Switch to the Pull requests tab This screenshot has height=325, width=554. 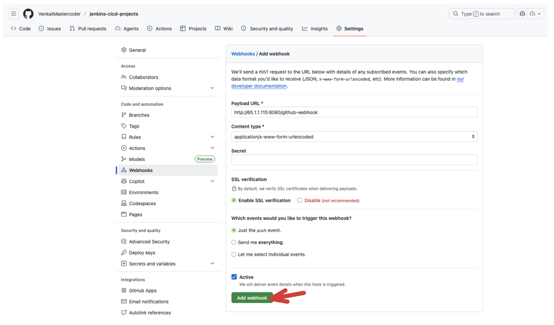tap(88, 28)
